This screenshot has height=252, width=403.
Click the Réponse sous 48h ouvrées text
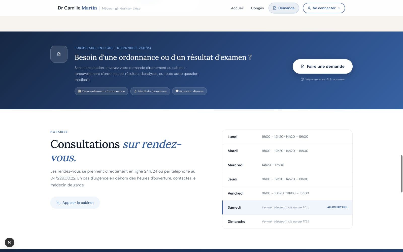325,79
